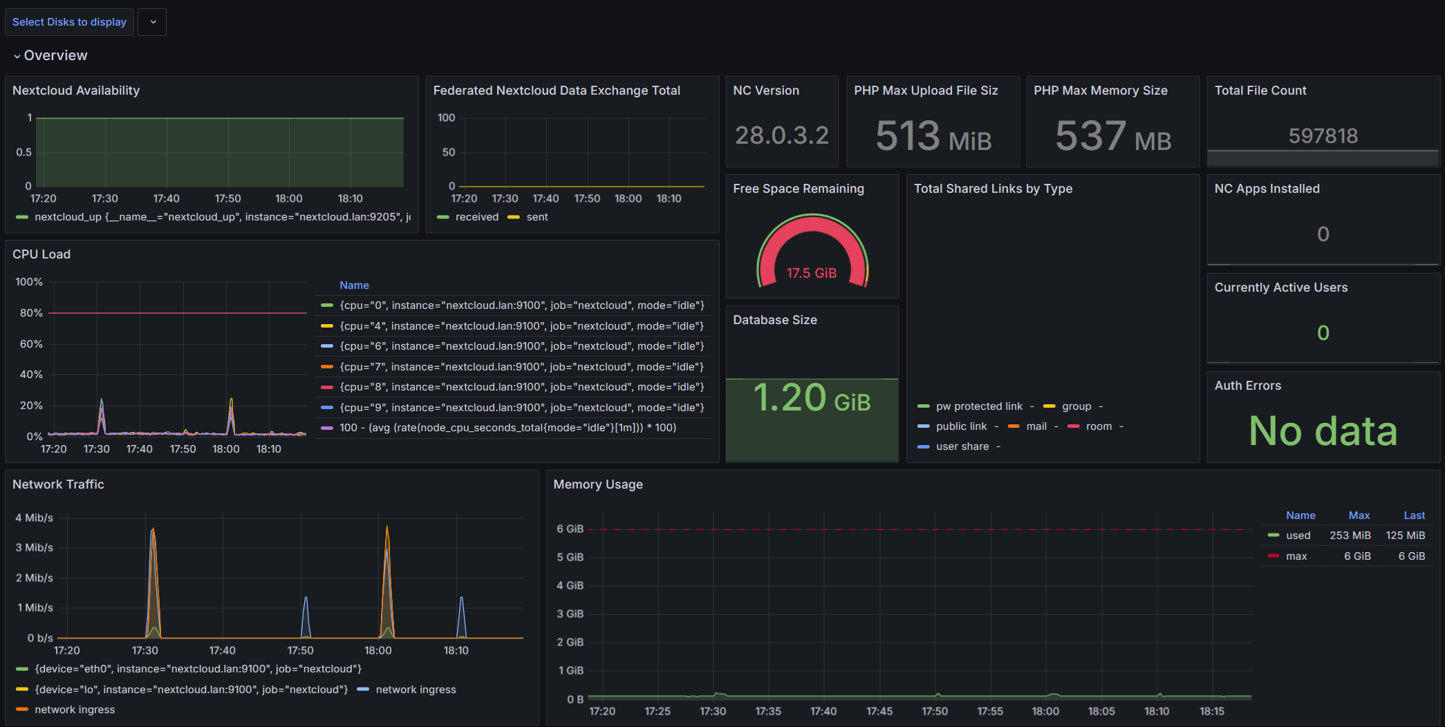Sort CPU Load legend by Name header
The height and width of the screenshot is (727, 1445).
point(354,285)
